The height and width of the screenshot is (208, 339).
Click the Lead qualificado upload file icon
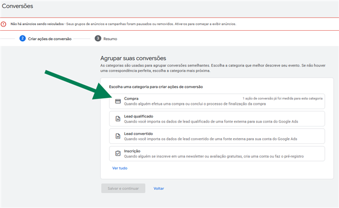118,119
